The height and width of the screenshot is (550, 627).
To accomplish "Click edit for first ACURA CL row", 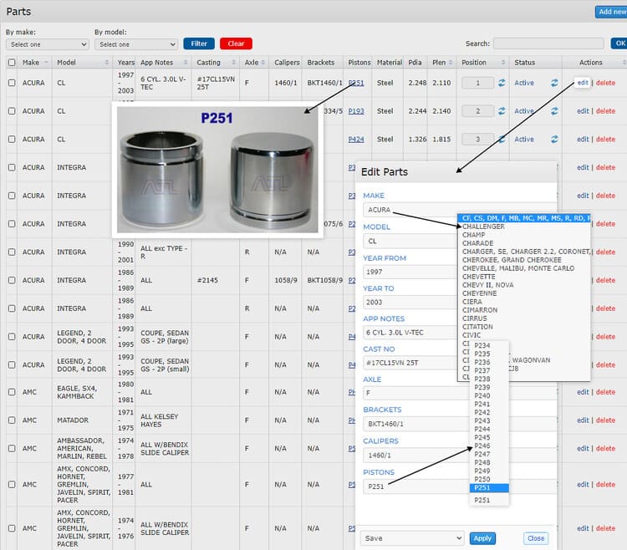I will point(583,83).
